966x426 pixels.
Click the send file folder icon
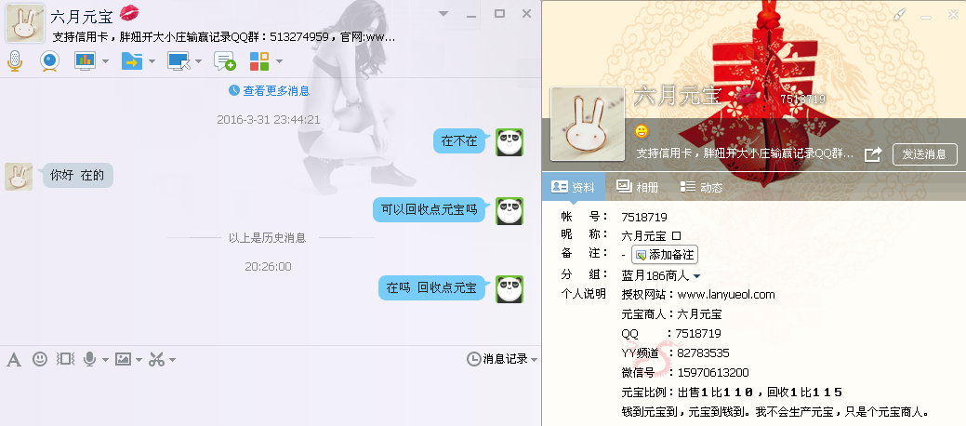pyautogui.click(x=131, y=61)
